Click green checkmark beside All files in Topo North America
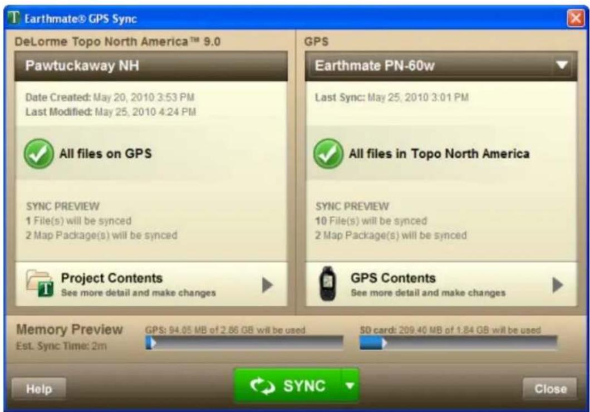This screenshot has height=412, width=590. (x=328, y=154)
